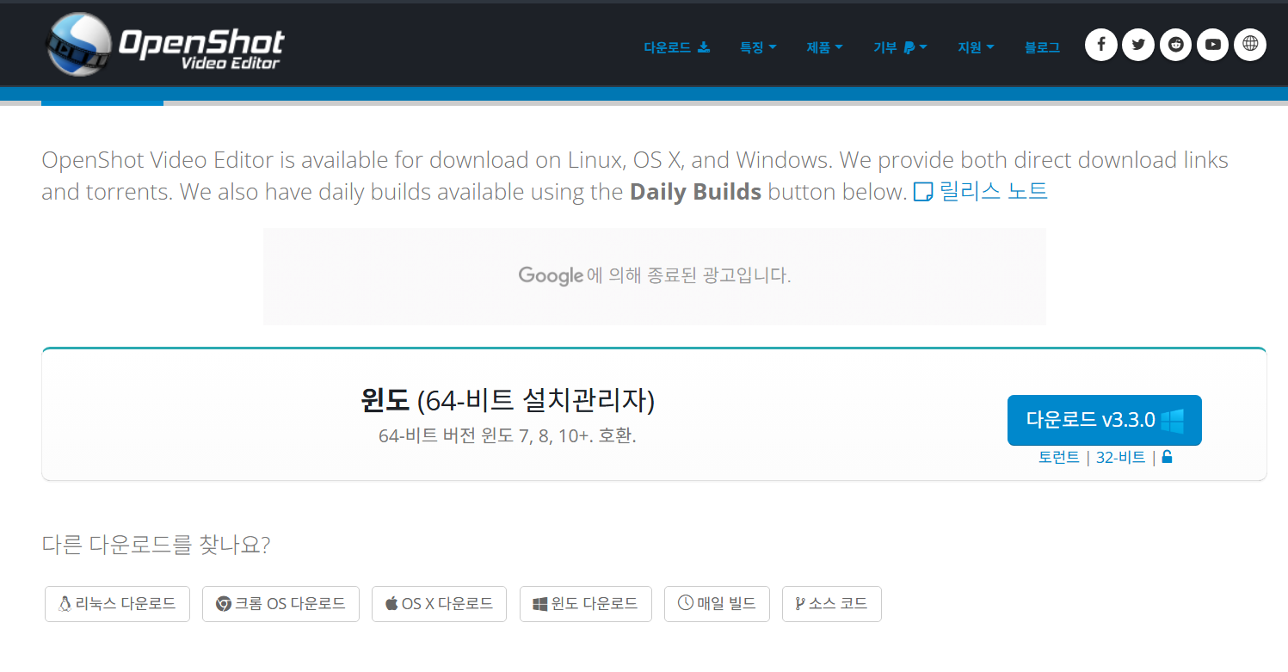
Task: Click the 크롬 OS 다운로드 button
Action: pos(280,604)
